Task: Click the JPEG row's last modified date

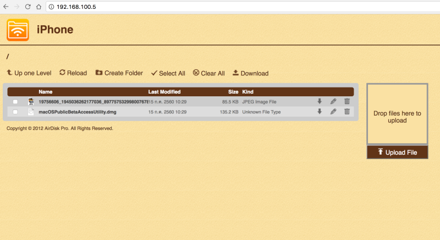Action: (x=168, y=102)
